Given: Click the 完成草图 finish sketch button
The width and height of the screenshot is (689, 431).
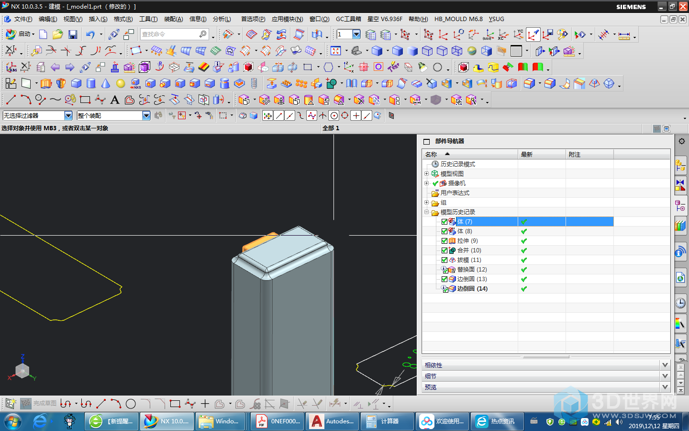Looking at the screenshot, I should point(39,403).
